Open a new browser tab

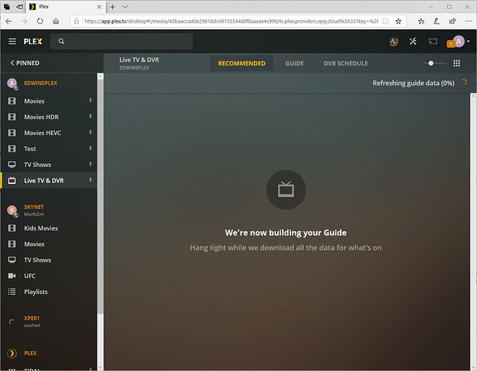click(113, 7)
